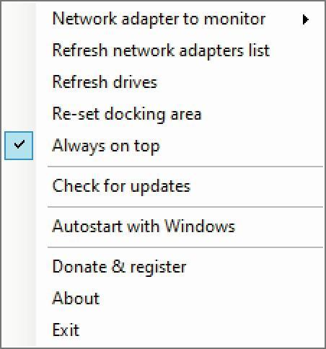Run Check for updates
Screen dimensions: 326x349
coord(162,186)
